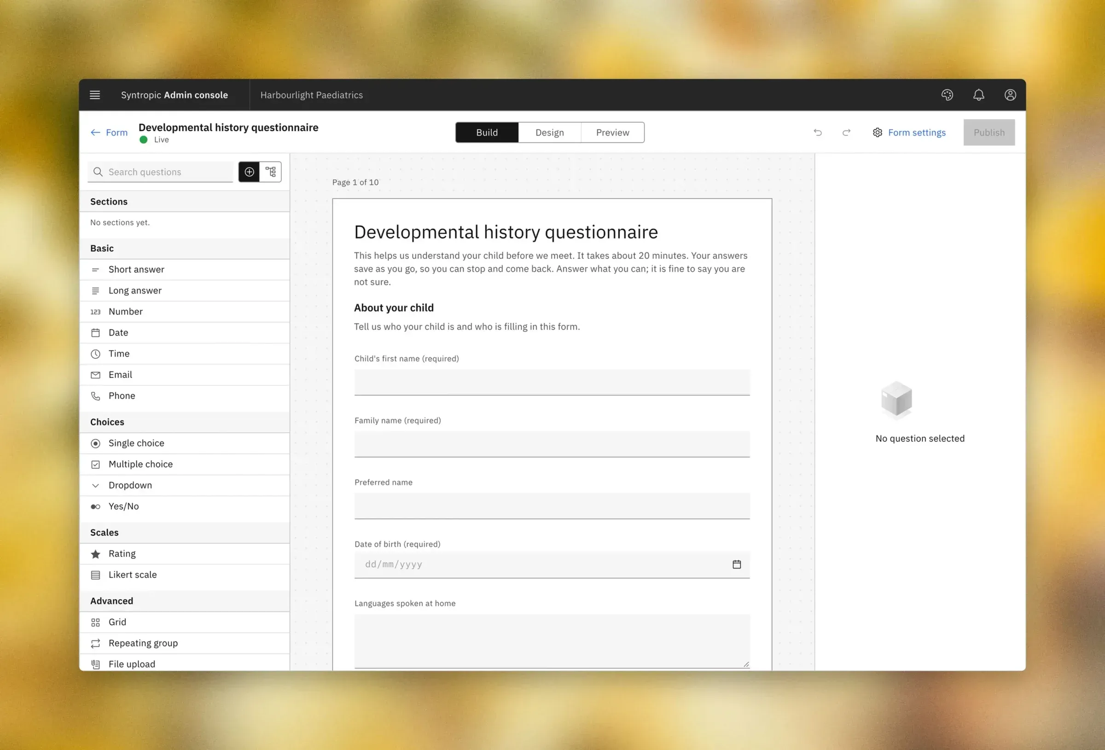Click the Family name input field
The width and height of the screenshot is (1105, 750).
pyautogui.click(x=552, y=444)
